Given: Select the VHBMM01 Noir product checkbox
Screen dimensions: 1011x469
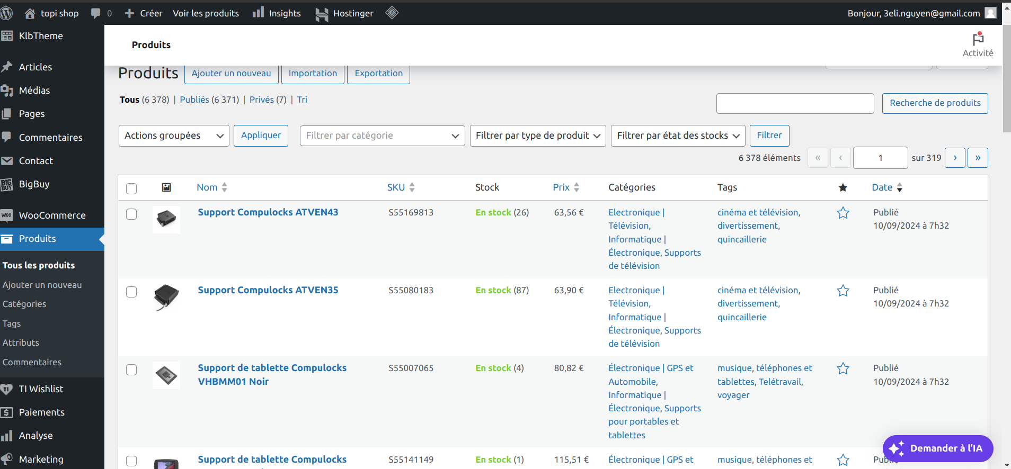Looking at the screenshot, I should (131, 369).
